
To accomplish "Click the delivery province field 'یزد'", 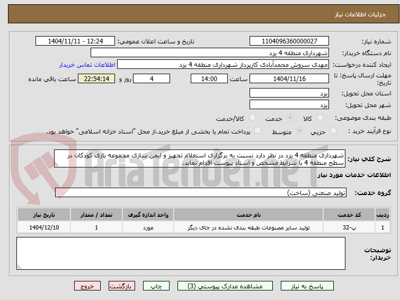I will click(x=289, y=93).
